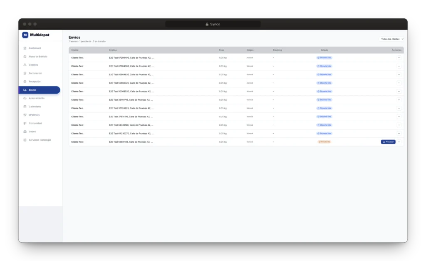Click Etiqueta lista badge for E2E Test 67298496
This screenshot has height=261, width=426.
pos(324,57)
